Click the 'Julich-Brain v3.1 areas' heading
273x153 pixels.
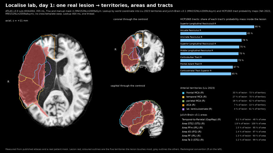(x=193, y=115)
